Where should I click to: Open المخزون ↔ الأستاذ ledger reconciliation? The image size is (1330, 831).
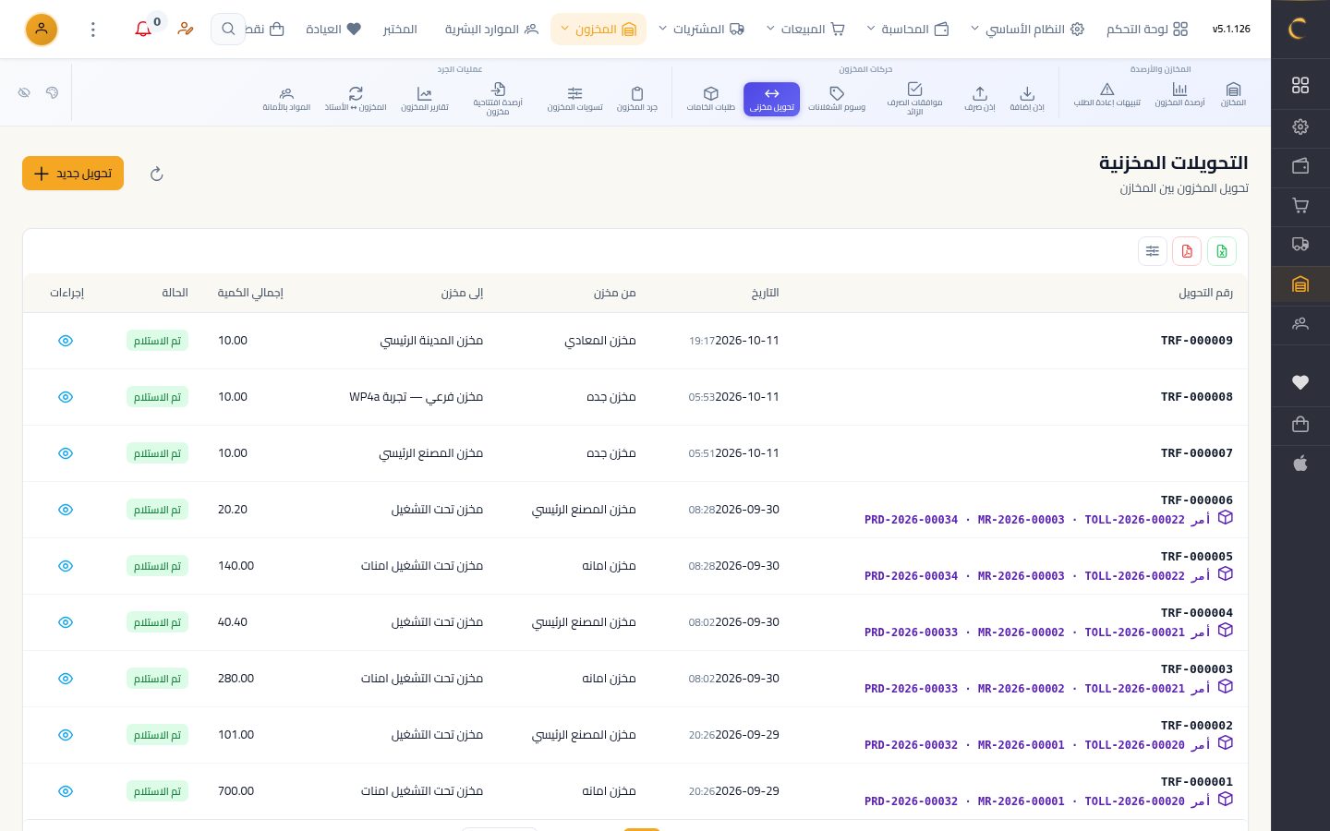(356, 99)
